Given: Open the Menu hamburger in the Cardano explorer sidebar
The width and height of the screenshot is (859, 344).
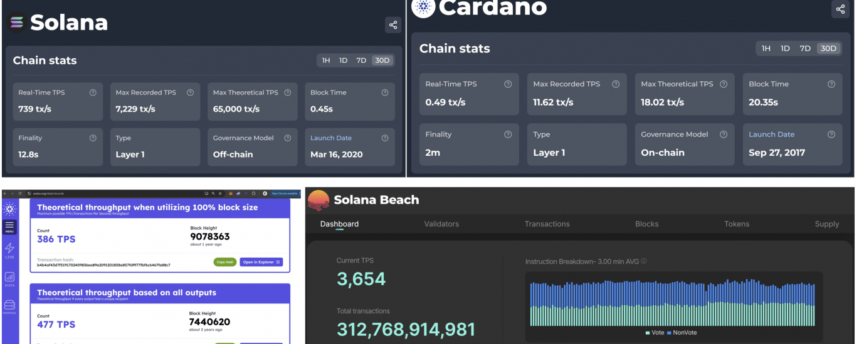Looking at the screenshot, I should tap(9, 227).
